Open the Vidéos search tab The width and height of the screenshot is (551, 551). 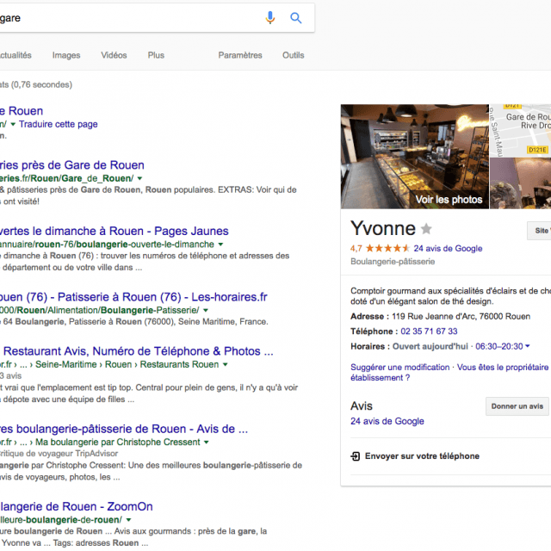click(x=114, y=55)
